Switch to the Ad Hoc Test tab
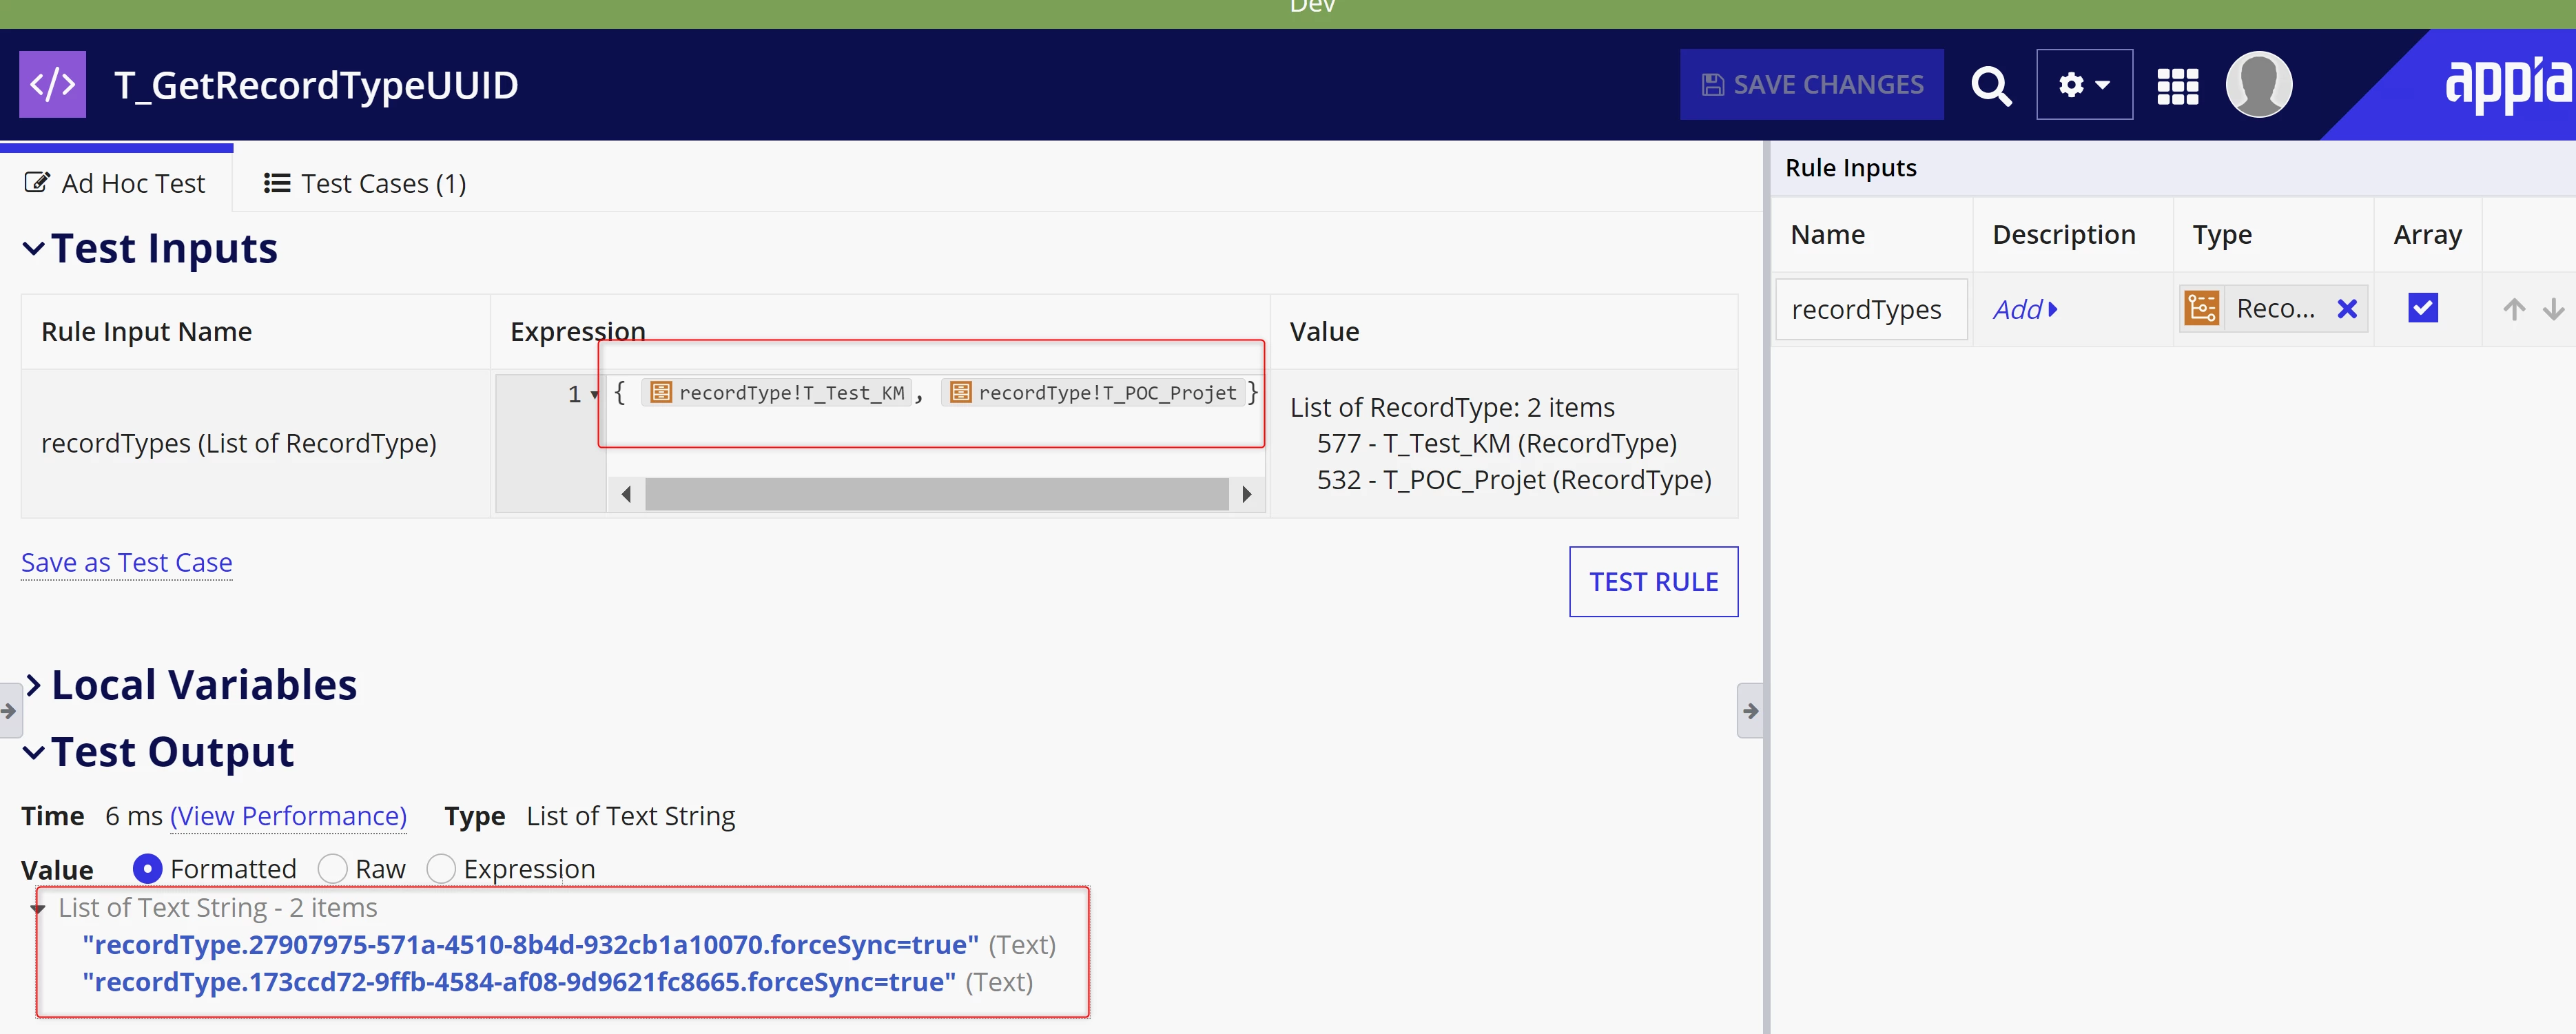The width and height of the screenshot is (2576, 1034). click(x=115, y=184)
